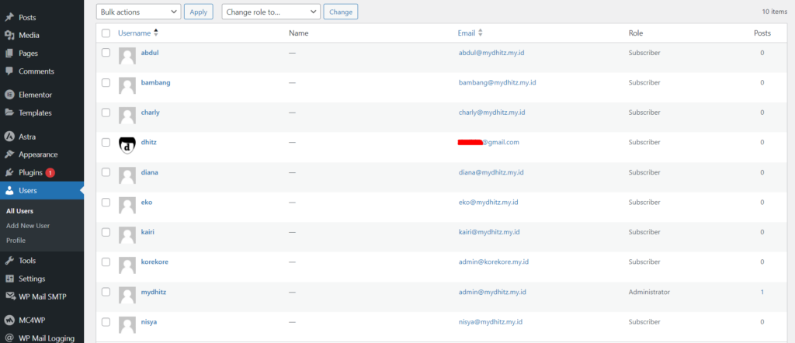795x343 pixels.
Task: Check the box next to eko
Action: tap(106, 202)
